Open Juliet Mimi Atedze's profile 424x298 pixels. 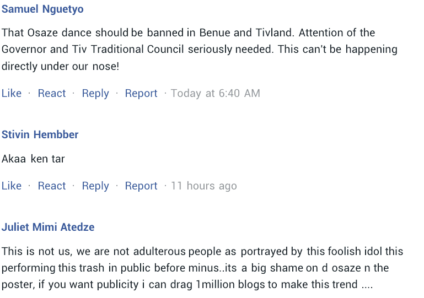click(48, 227)
